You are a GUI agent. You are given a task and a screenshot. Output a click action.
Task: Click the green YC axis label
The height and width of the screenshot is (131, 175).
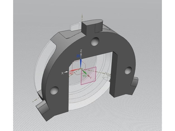84,76
